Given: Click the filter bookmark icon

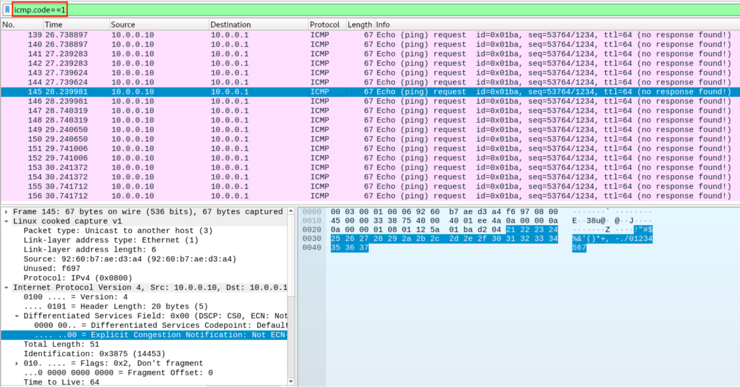Looking at the screenshot, I should click(7, 10).
